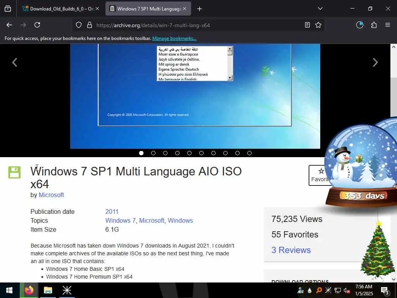Click the green floppy disk software icon
Image resolution: width=397 pixels, height=298 pixels.
(14, 172)
